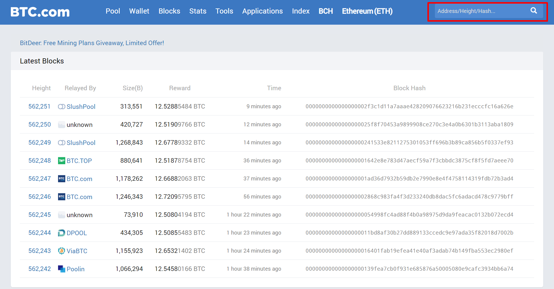Screen dimensions: 554x289
Task: Click the unknown relayer icon in row 562,245
Action: [x=61, y=215]
